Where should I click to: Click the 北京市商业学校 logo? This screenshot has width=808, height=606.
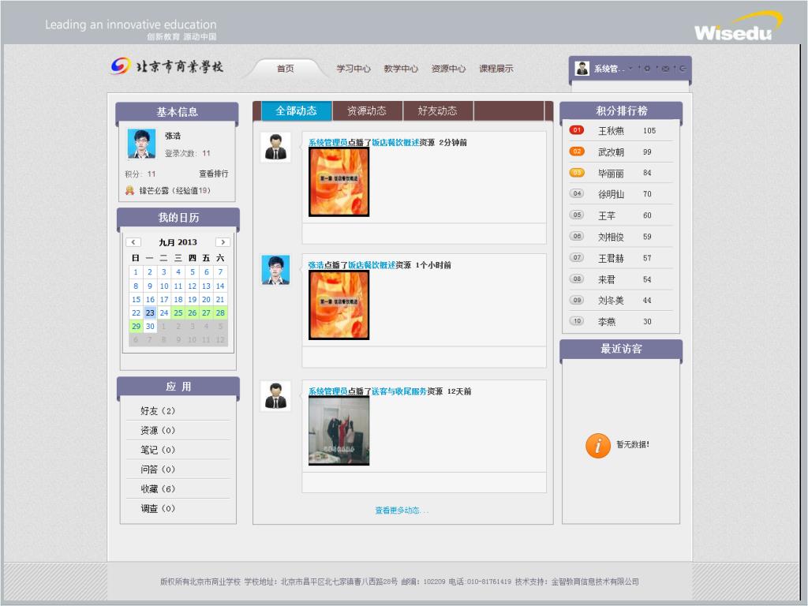167,66
